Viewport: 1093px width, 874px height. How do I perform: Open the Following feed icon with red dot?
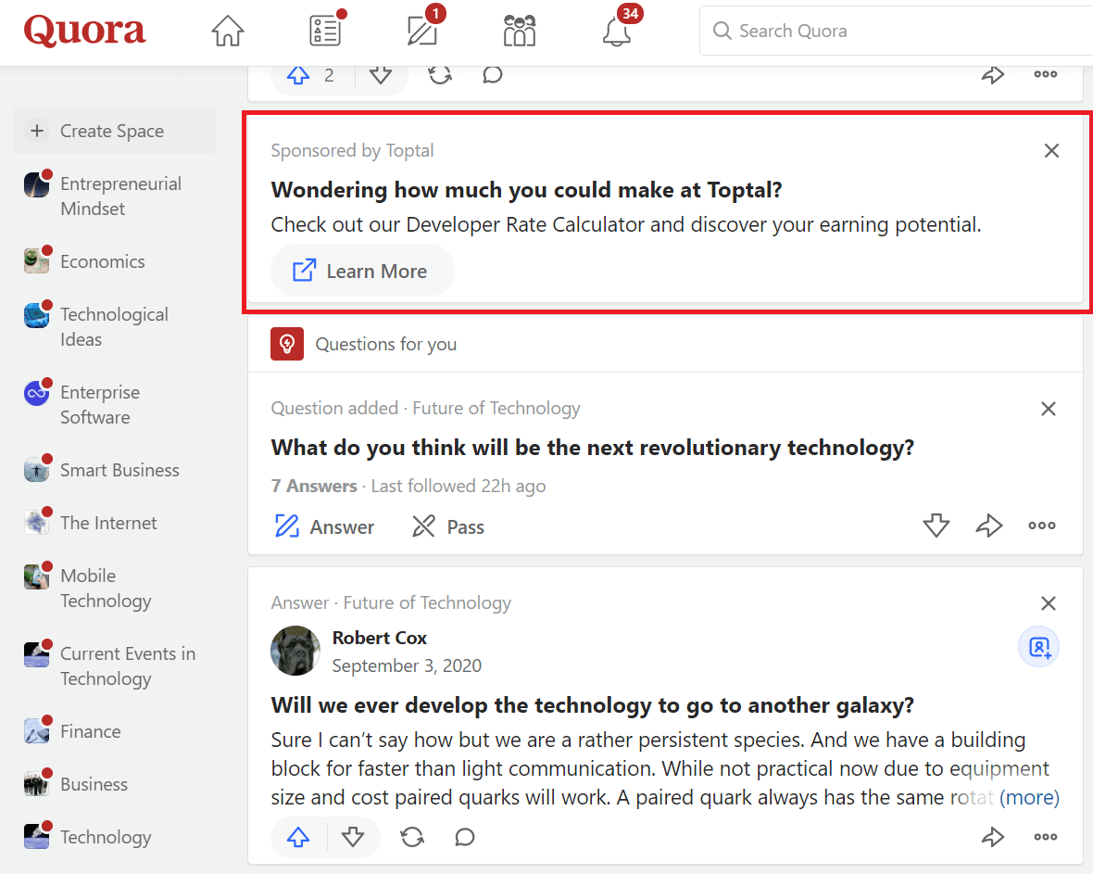point(323,31)
